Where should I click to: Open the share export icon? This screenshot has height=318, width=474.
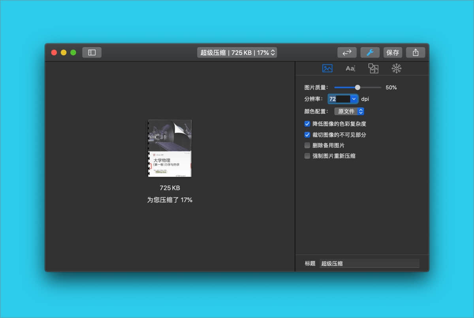pyautogui.click(x=416, y=52)
